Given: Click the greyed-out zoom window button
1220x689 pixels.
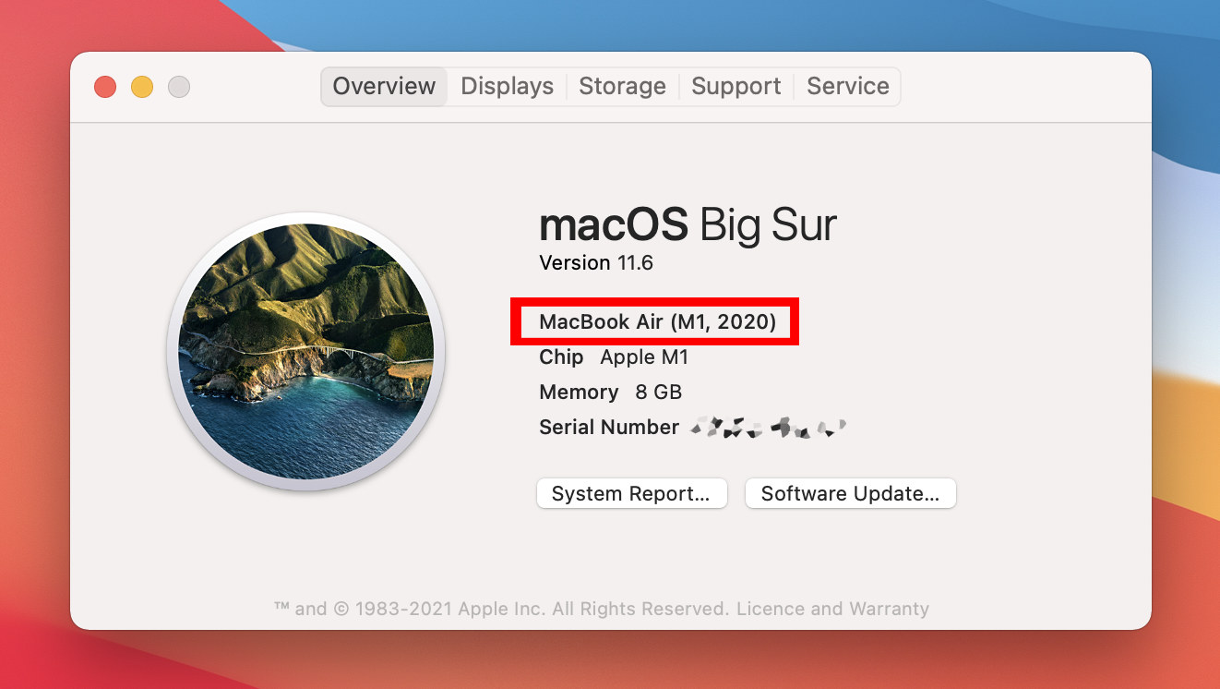Looking at the screenshot, I should 179,87.
